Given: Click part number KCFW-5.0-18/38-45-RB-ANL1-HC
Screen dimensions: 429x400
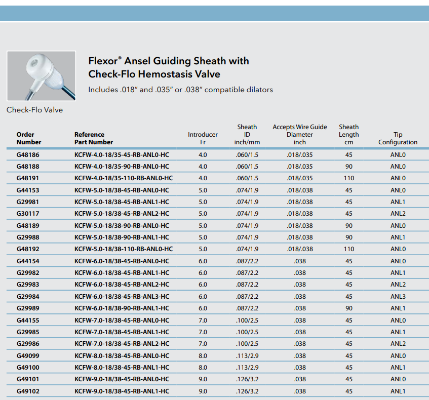Looking at the screenshot, I should (122, 202).
